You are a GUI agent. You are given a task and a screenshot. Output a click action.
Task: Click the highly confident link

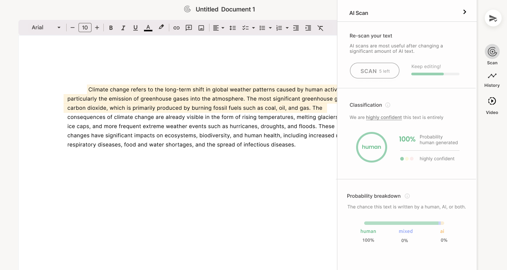coord(384,117)
